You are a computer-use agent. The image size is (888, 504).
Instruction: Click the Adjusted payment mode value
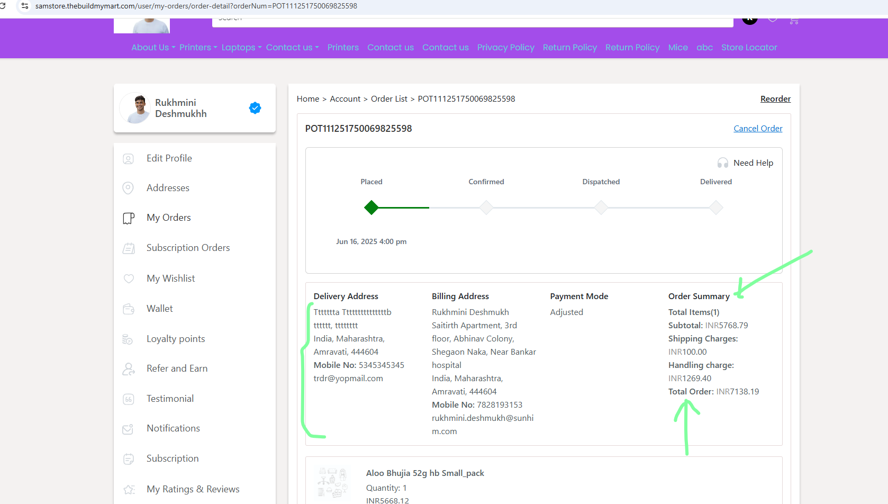567,312
